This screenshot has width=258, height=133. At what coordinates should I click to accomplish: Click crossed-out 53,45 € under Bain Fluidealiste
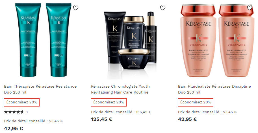click(230, 112)
